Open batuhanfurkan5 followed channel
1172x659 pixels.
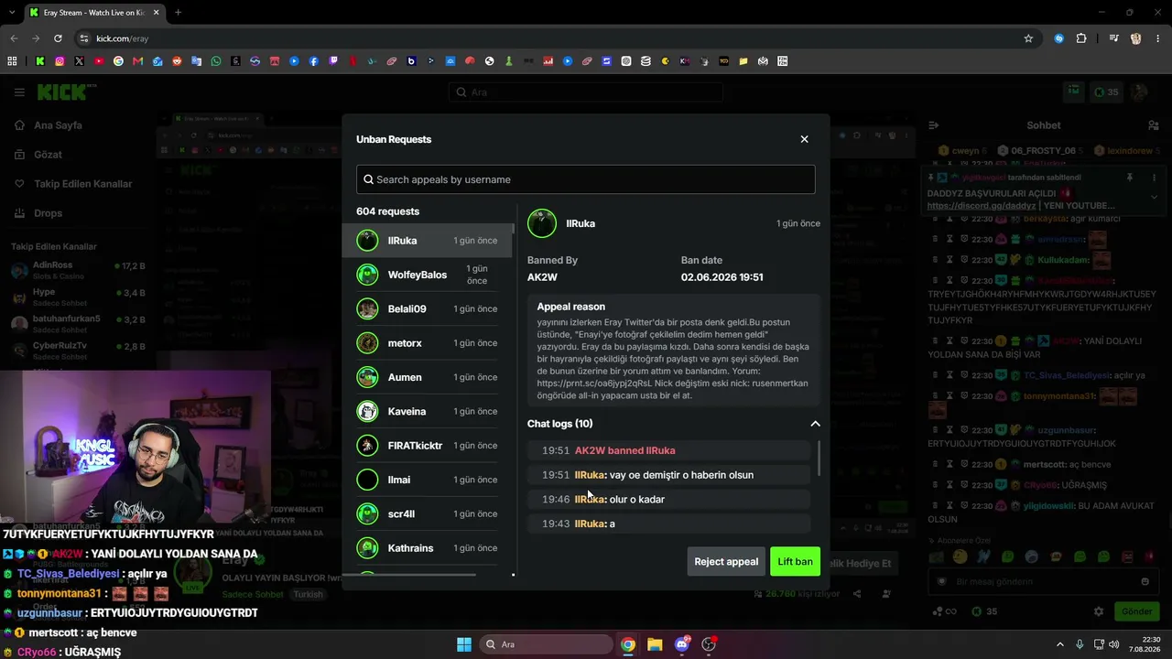pos(78,323)
